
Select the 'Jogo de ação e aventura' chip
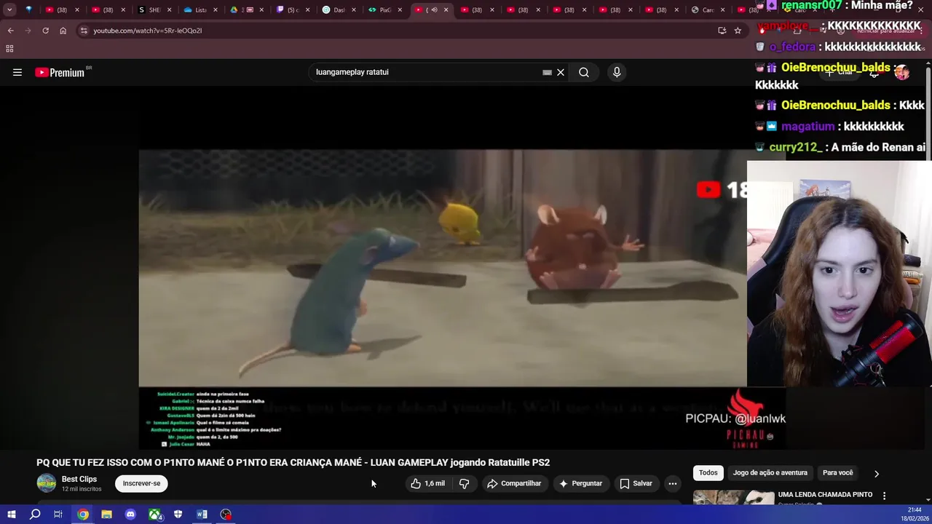[770, 473]
